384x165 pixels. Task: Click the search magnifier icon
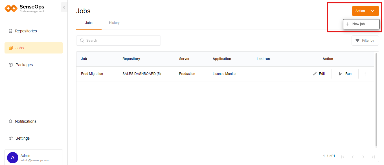(x=82, y=41)
